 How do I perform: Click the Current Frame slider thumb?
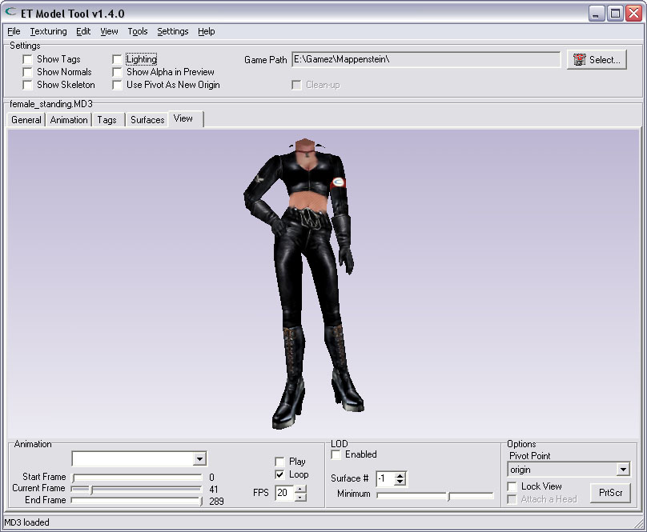(x=92, y=490)
